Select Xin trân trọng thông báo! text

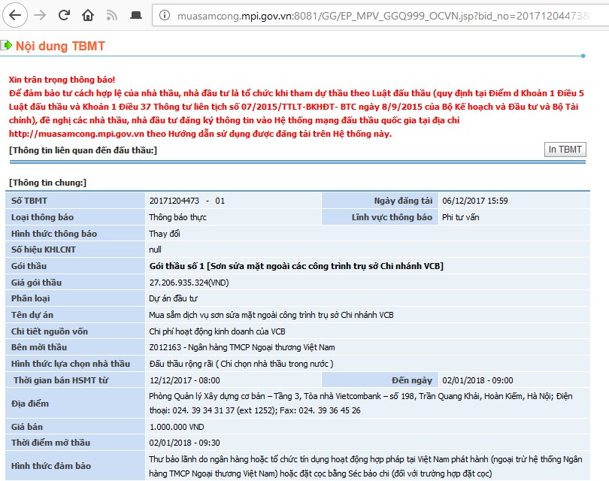coord(62,80)
